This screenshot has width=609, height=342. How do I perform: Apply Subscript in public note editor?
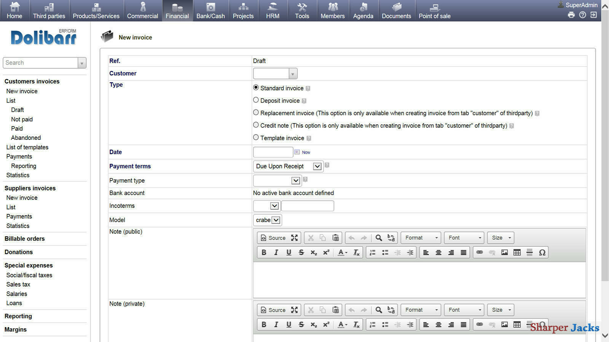314,252
